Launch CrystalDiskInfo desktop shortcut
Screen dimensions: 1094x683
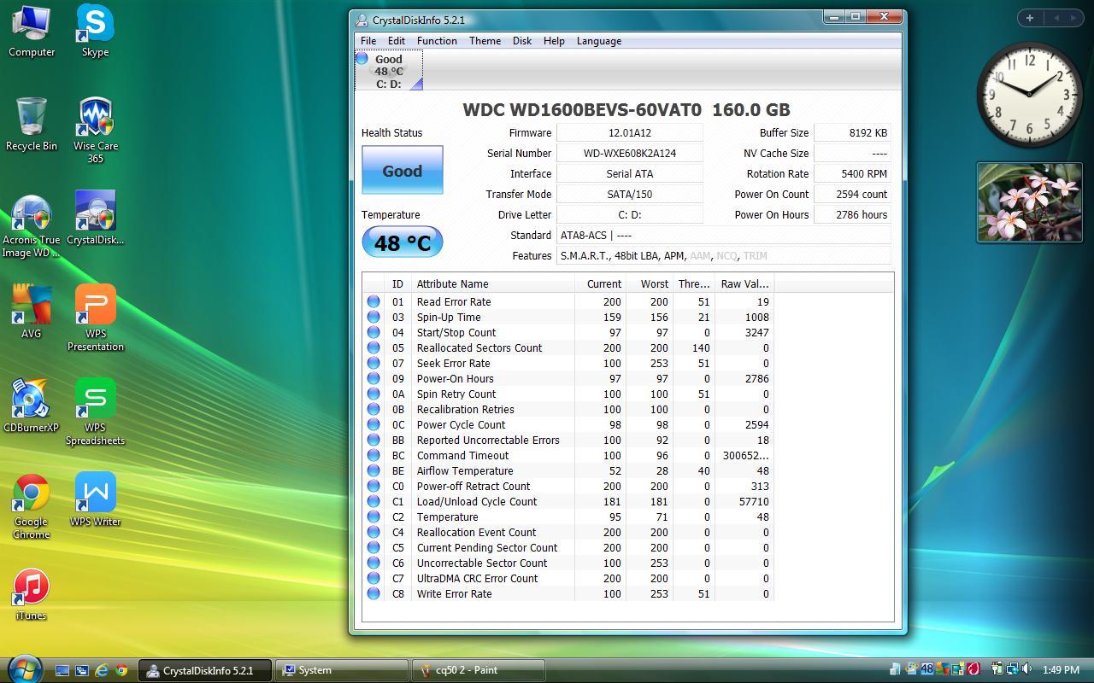point(95,219)
